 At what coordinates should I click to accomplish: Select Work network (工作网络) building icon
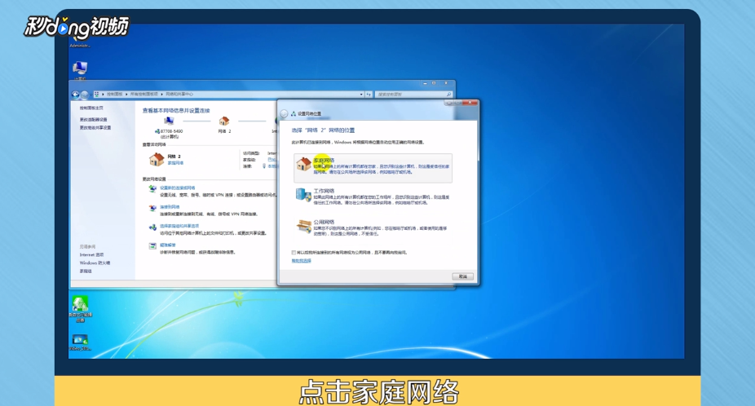click(x=303, y=195)
